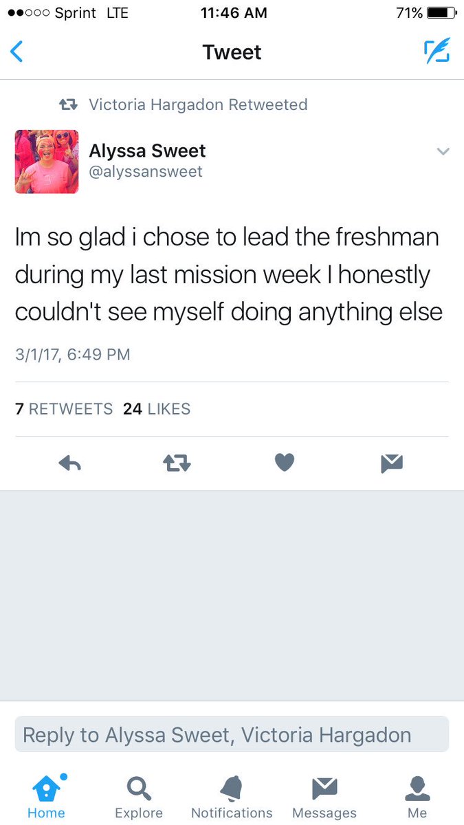Open Alyssa Sweet's profile picture
The width and height of the screenshot is (464, 825).
47,162
